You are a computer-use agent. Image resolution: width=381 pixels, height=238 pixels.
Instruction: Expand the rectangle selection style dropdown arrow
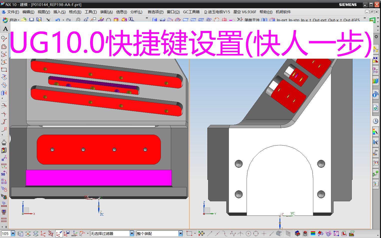[x=195, y=234]
